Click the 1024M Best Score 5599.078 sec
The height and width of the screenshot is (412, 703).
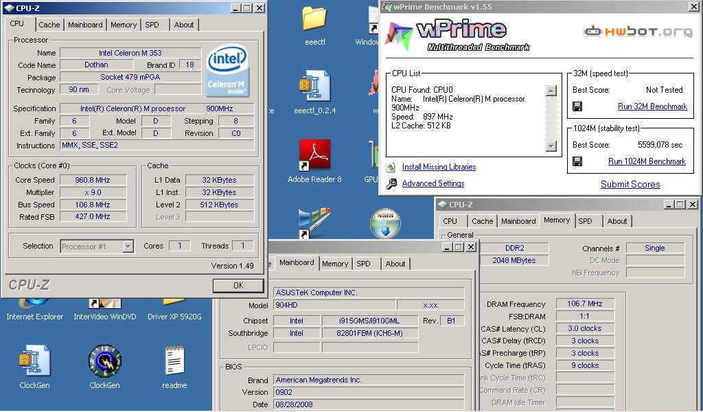tap(660, 145)
